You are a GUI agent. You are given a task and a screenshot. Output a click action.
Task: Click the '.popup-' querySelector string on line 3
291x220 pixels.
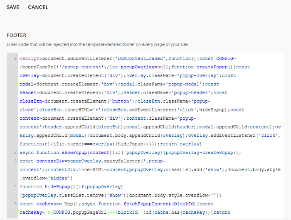tap(153, 161)
